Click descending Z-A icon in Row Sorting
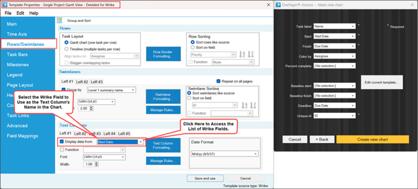 [251, 54]
